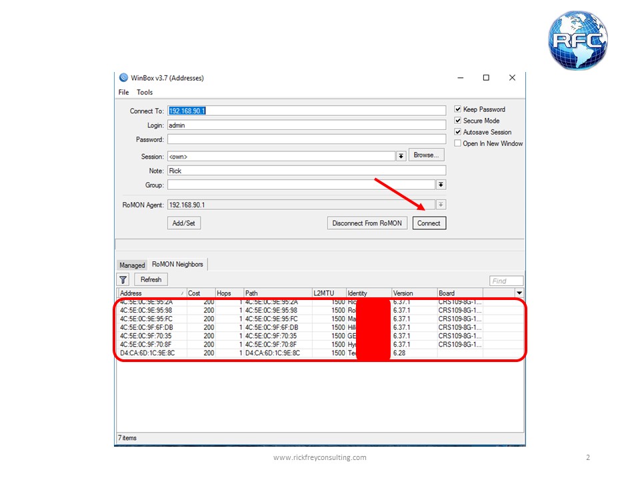640x480 pixels.
Task: Open the table columns dropdown arrow
Action: pos(519,293)
